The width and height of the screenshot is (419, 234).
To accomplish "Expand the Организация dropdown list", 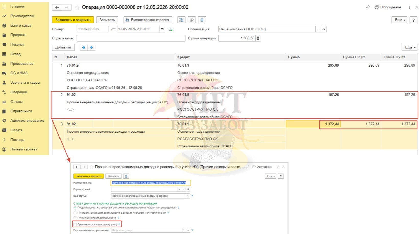I will coord(318,29).
